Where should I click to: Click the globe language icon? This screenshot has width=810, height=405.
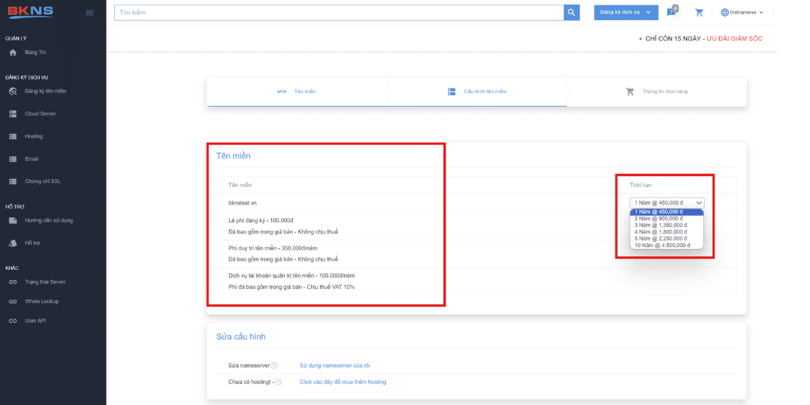[725, 13]
